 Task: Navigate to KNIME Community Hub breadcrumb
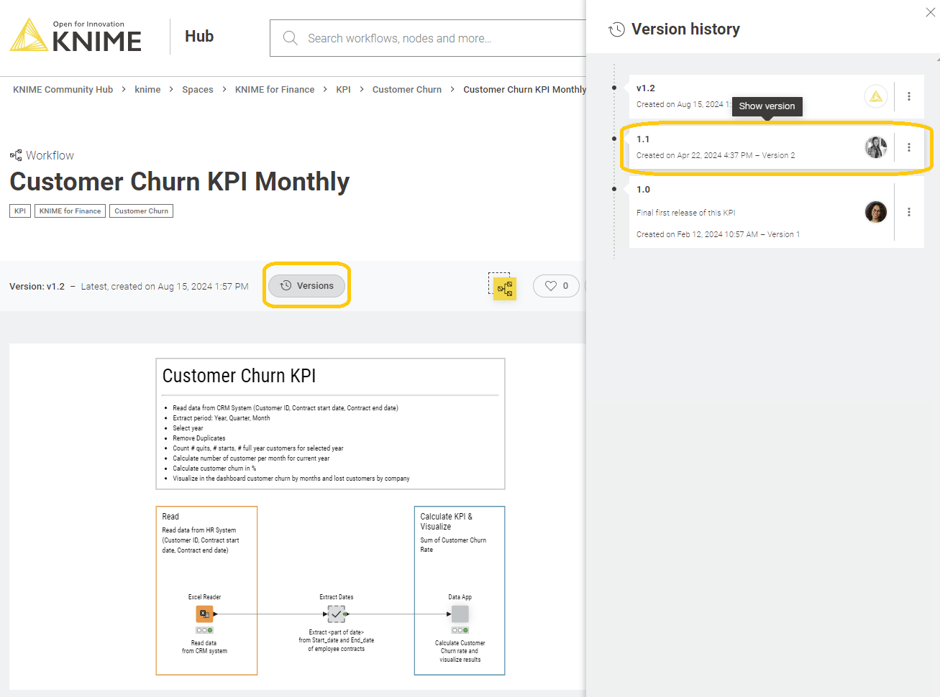pos(63,89)
